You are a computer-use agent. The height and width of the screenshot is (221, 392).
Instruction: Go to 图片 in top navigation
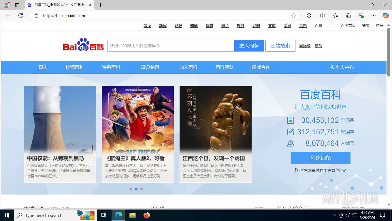[x=225, y=26]
